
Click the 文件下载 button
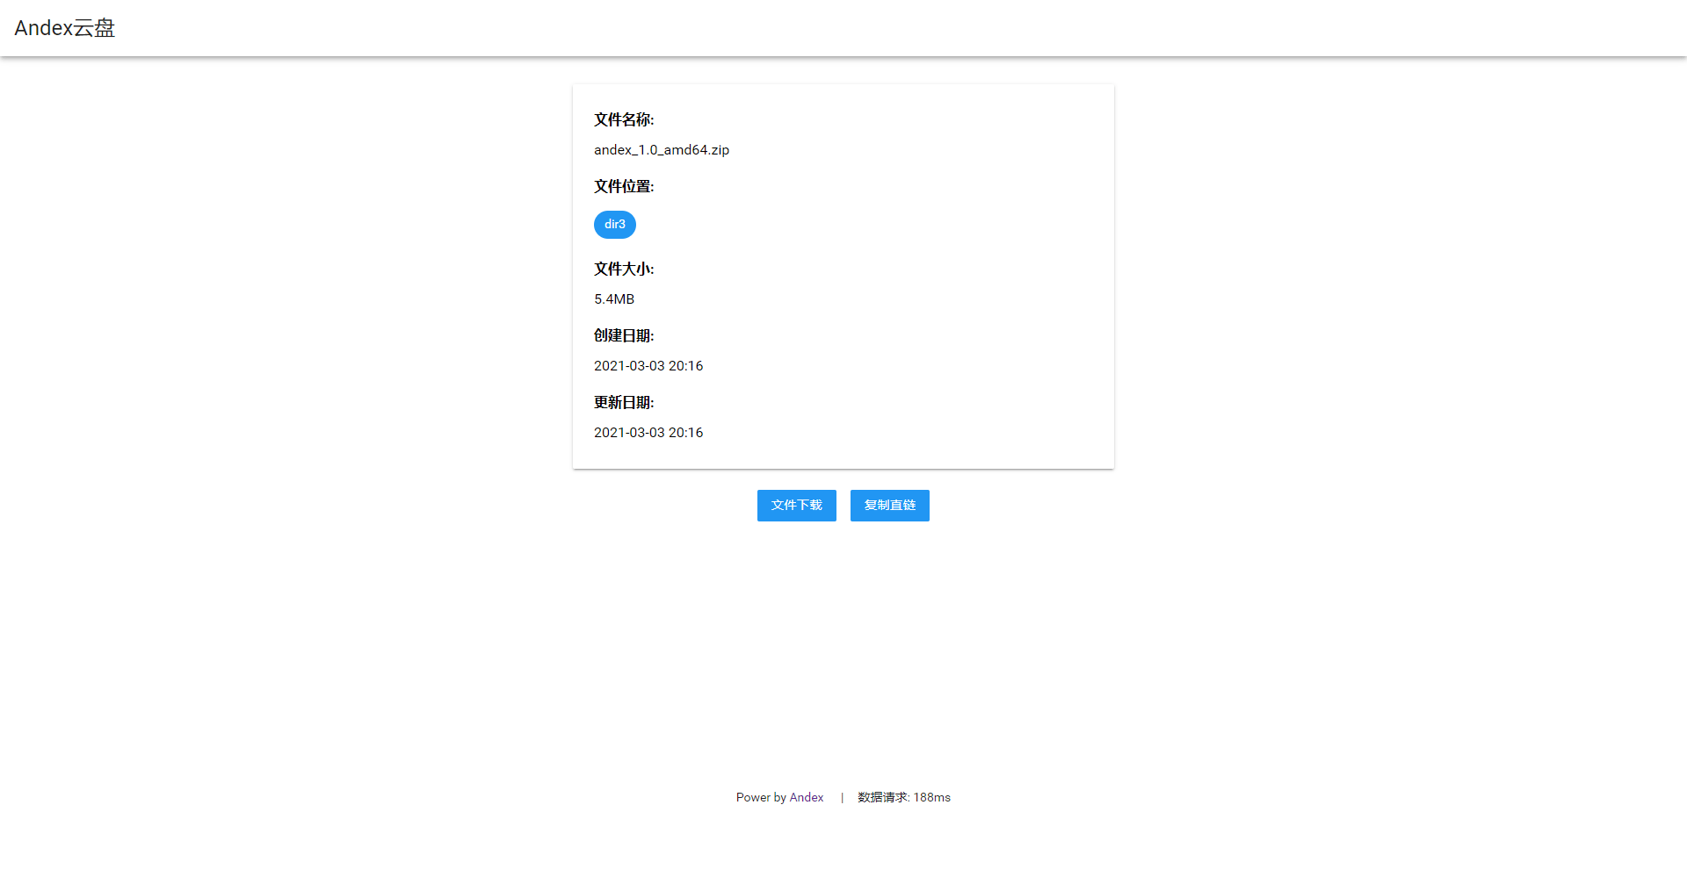797,506
